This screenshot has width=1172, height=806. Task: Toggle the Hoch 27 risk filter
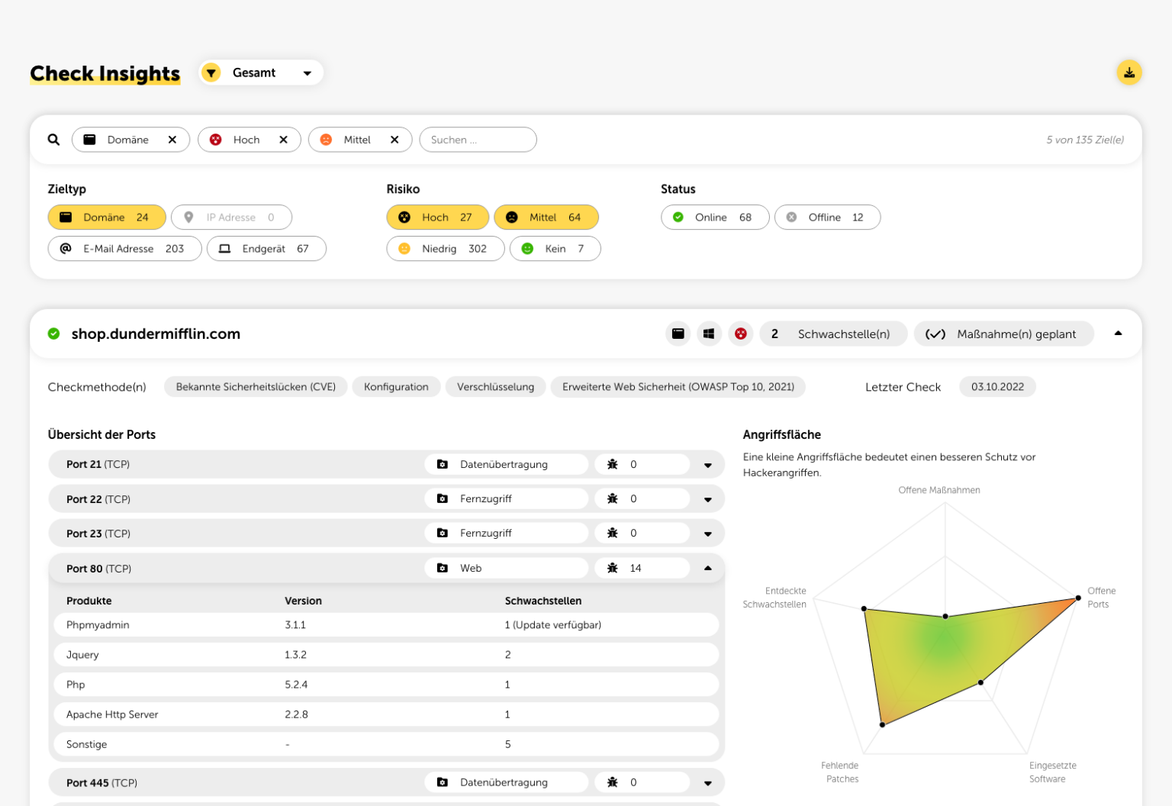tap(438, 218)
